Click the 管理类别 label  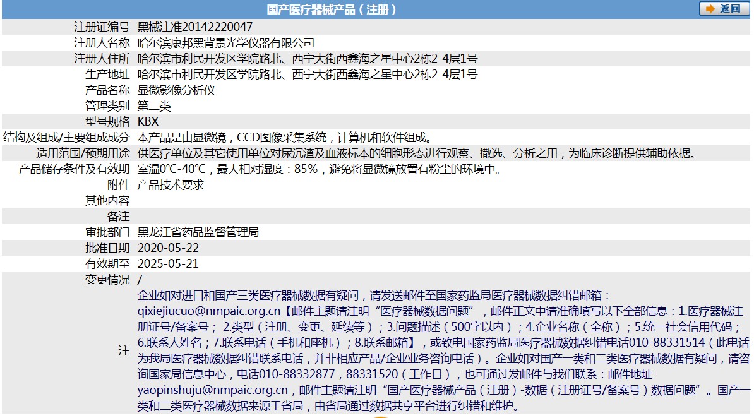click(x=107, y=106)
